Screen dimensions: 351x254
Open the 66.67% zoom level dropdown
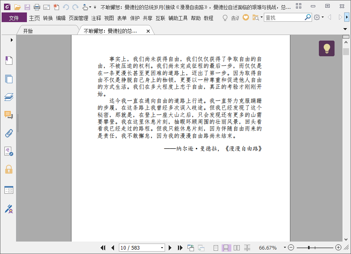[285, 248]
